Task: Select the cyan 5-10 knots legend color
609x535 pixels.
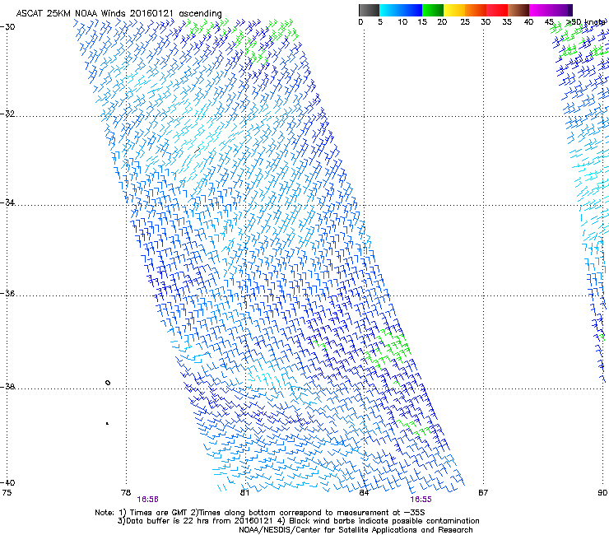Action: coord(389,10)
